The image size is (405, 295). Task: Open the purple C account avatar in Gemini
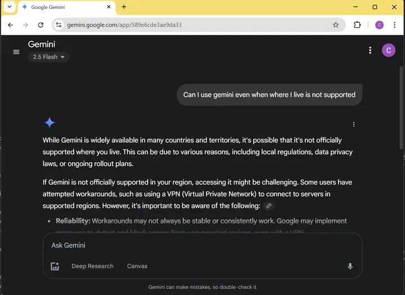tap(389, 50)
